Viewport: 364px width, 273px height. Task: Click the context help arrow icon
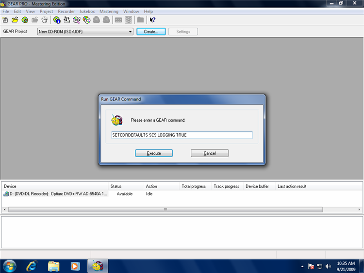point(152,20)
